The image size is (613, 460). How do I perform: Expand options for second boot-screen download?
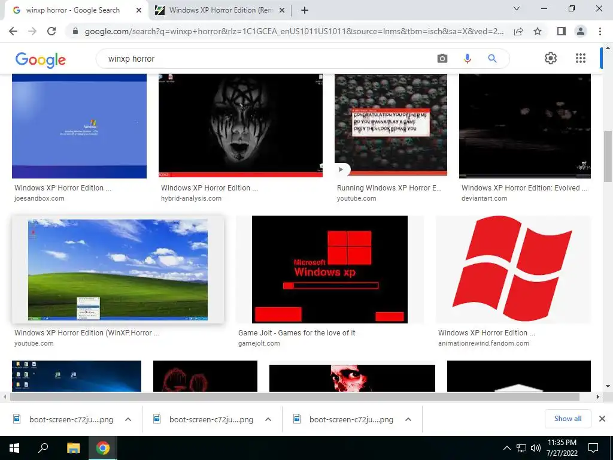(x=268, y=419)
